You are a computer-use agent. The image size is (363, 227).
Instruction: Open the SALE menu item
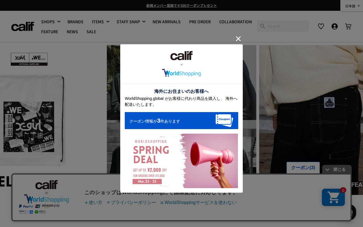(x=91, y=32)
